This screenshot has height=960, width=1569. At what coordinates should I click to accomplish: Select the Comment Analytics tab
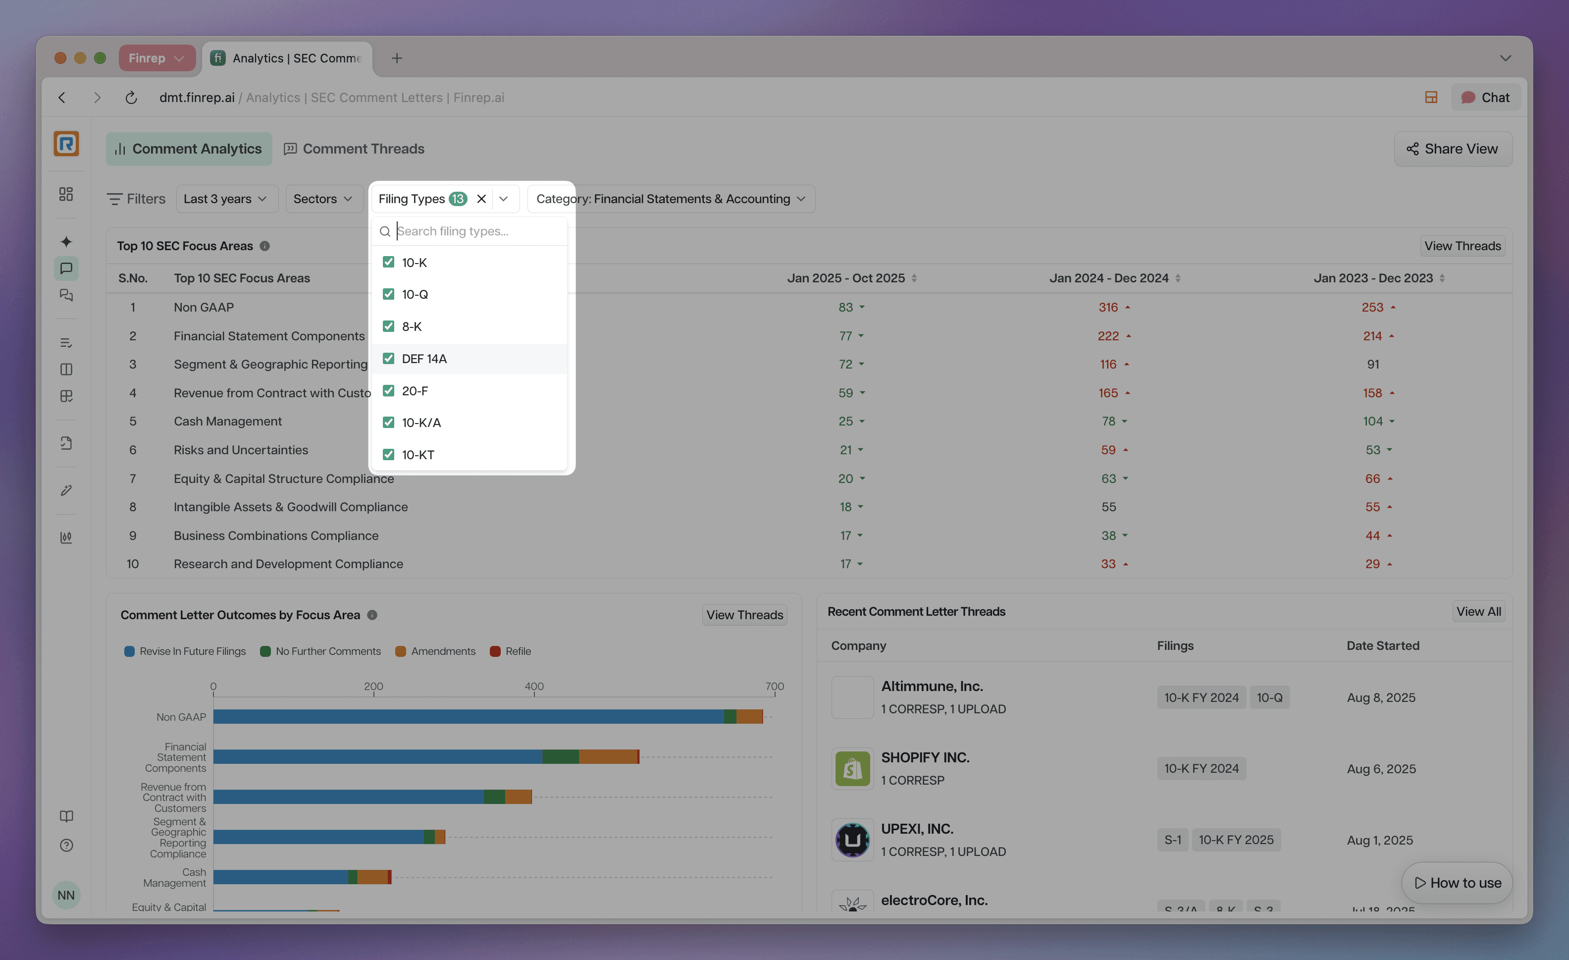pos(189,149)
